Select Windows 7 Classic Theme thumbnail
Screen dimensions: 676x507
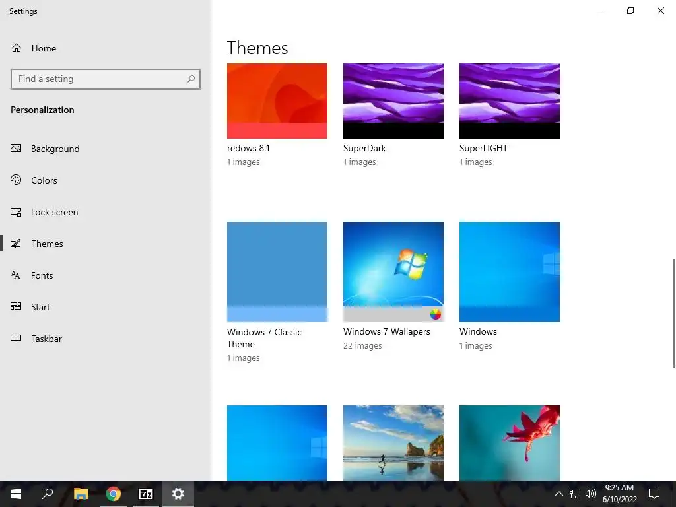pos(277,271)
